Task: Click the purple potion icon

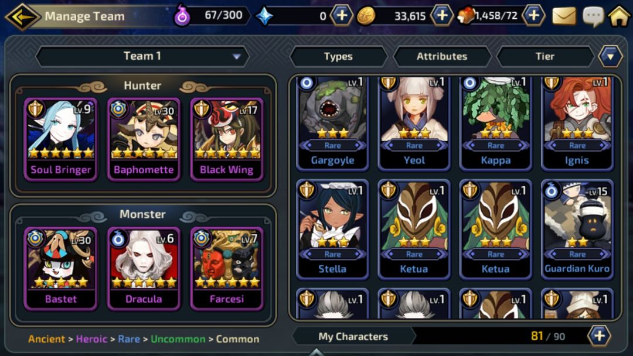Action: [182, 16]
